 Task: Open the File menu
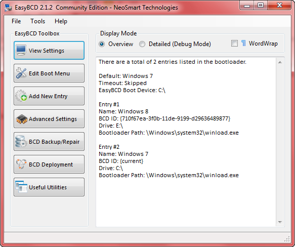point(16,21)
